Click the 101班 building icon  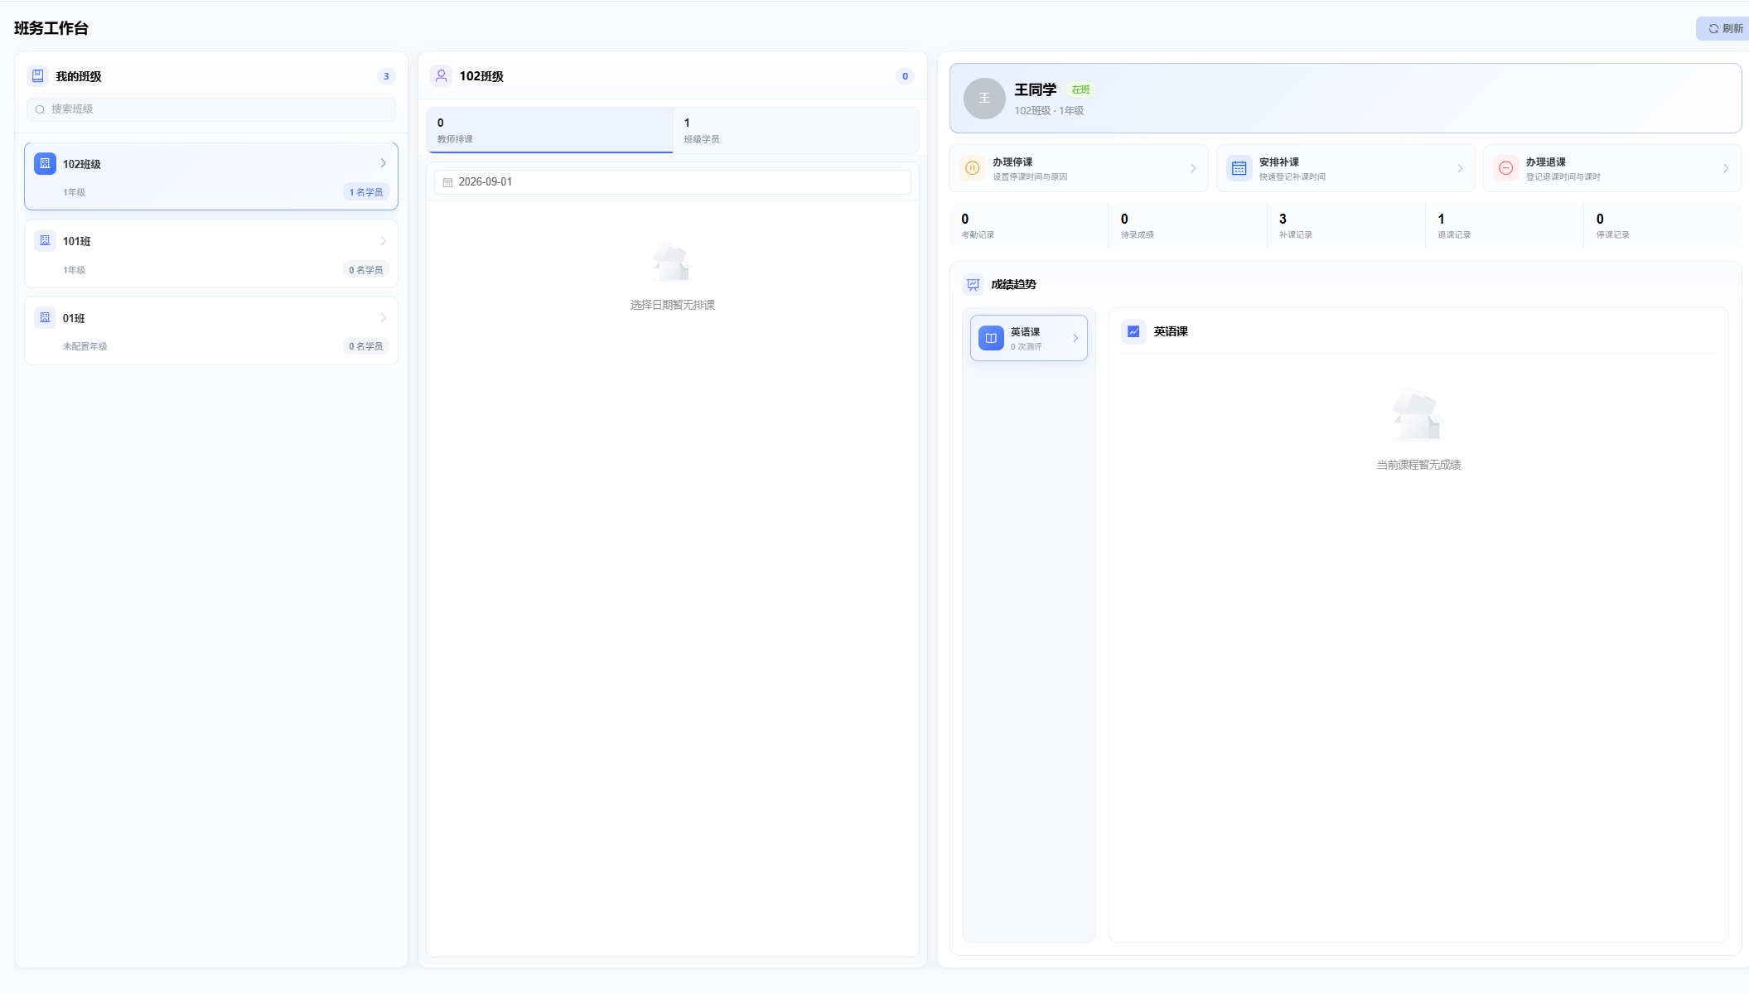point(46,240)
